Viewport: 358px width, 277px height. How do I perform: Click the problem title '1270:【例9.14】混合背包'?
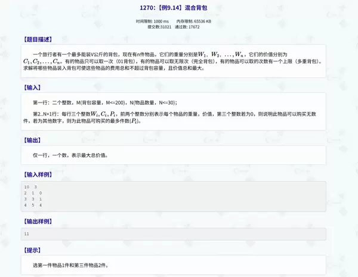point(179,8)
